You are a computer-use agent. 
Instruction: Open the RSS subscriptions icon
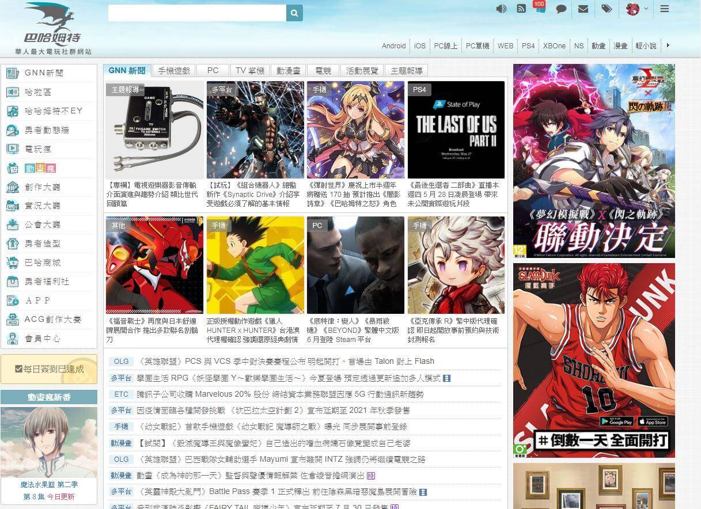pos(521,9)
